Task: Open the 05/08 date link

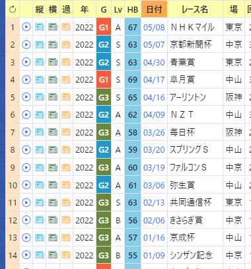Action: 154,28
